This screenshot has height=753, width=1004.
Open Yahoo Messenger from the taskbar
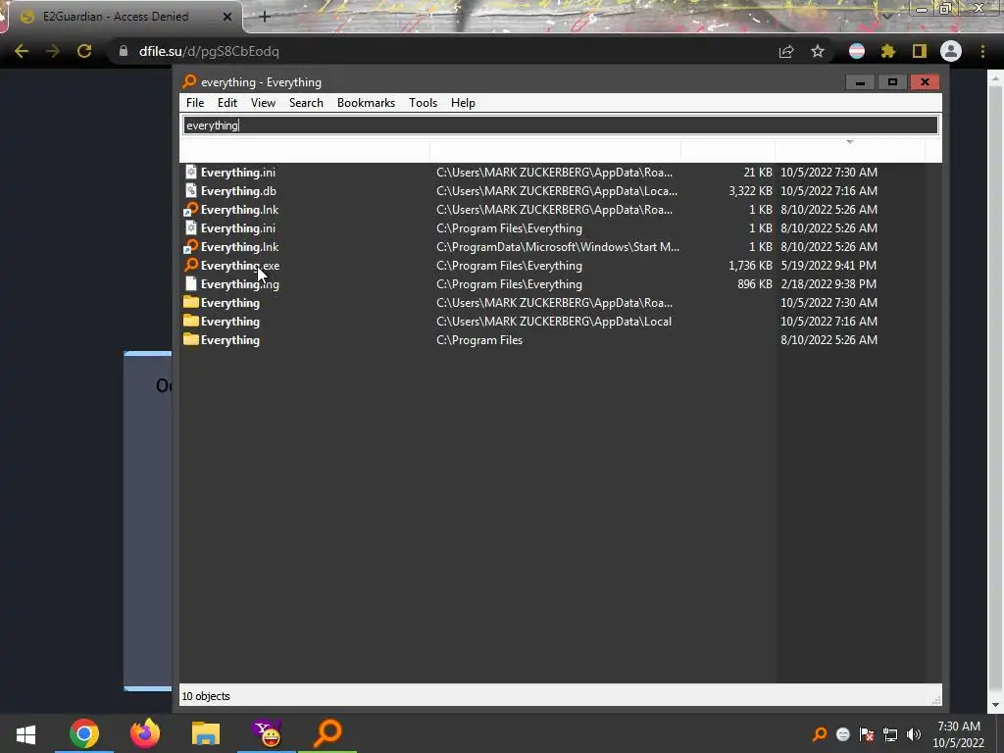click(x=267, y=733)
